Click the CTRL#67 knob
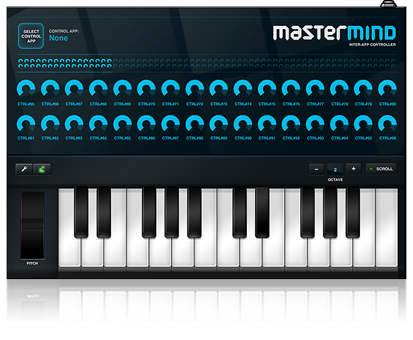Screen dimensions: 413x340 (74, 88)
